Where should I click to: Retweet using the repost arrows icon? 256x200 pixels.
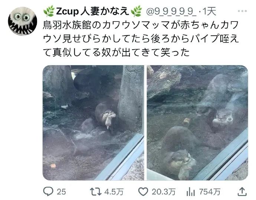tap(96, 191)
